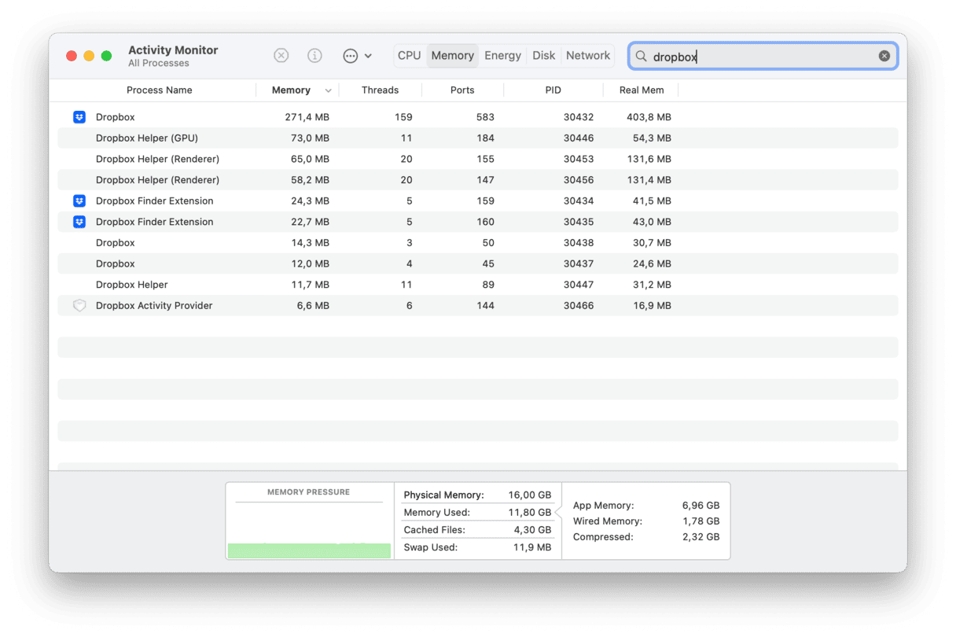The image size is (956, 637).
Task: Click the Finder Extension icon for PID 30434
Action: tap(79, 201)
